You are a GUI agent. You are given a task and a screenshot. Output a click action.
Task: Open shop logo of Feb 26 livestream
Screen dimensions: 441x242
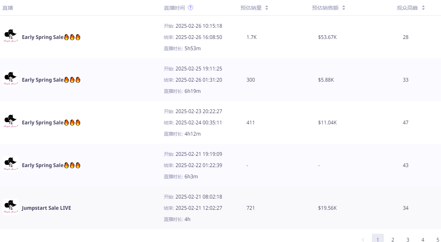[x=11, y=37]
